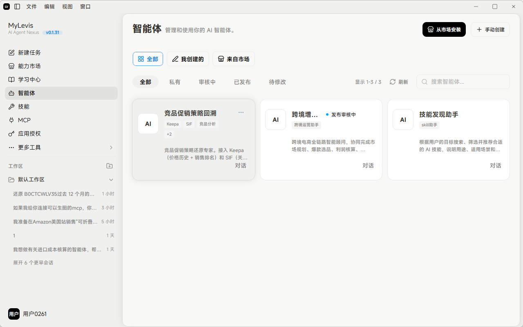Click the LV app logo icon

coord(7,7)
